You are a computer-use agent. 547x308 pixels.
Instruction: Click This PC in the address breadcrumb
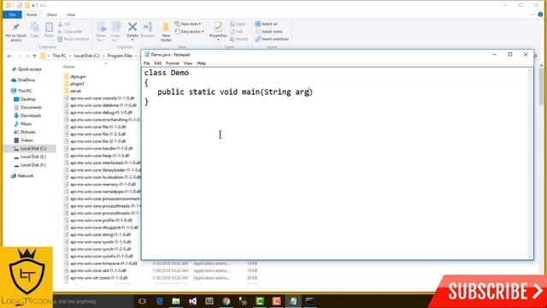pyautogui.click(x=59, y=56)
